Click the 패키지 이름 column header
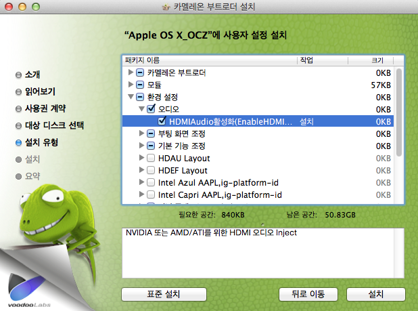The image size is (418, 311). 210,60
